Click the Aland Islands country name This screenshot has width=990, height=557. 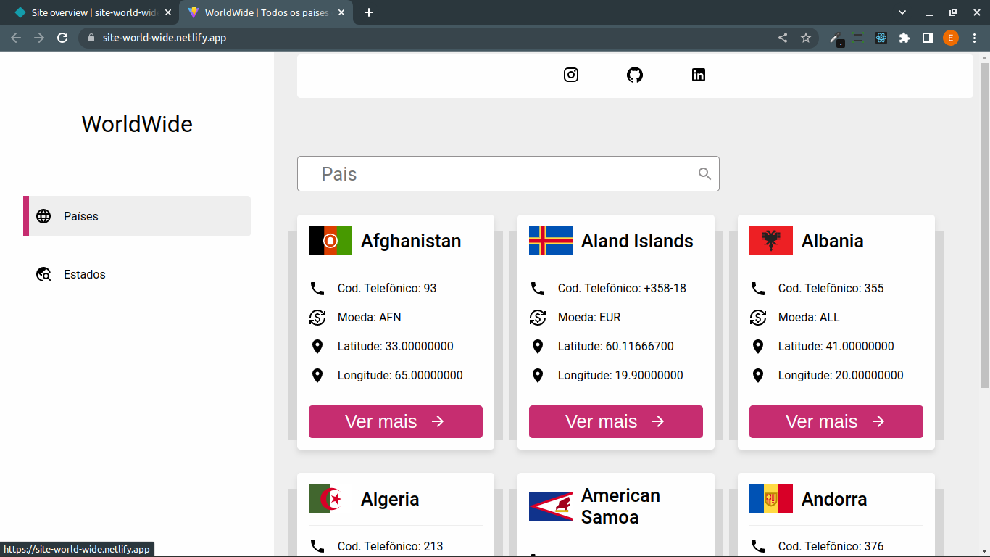point(637,241)
